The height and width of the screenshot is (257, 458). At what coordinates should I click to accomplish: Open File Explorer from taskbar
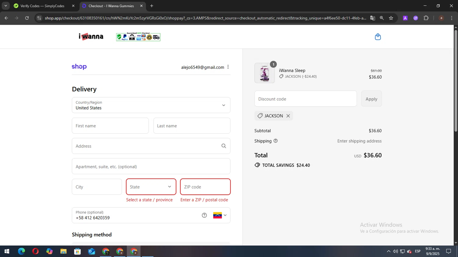click(64, 251)
